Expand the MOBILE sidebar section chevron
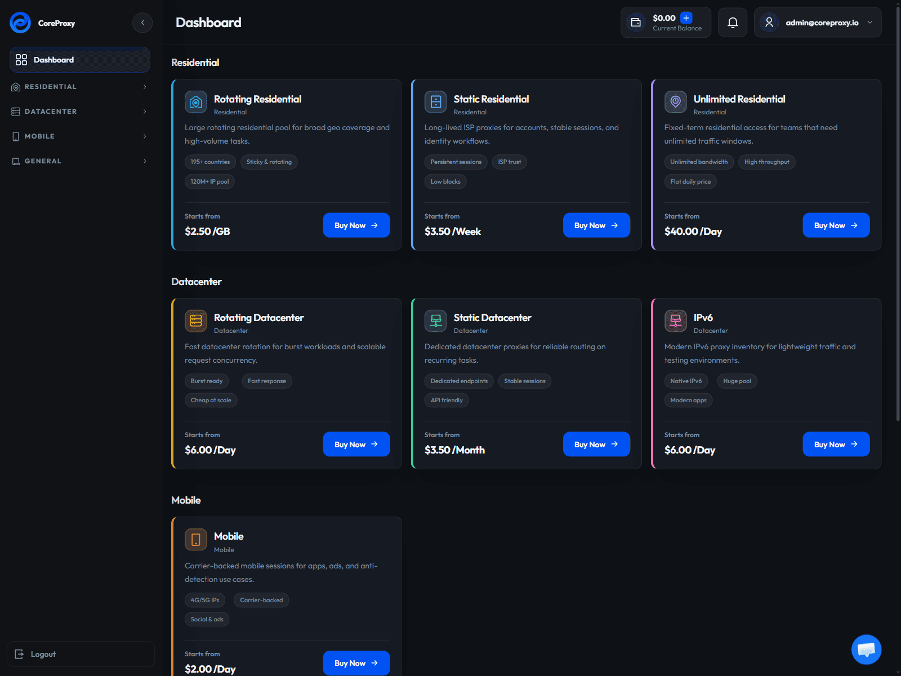The image size is (901, 676). pos(145,136)
